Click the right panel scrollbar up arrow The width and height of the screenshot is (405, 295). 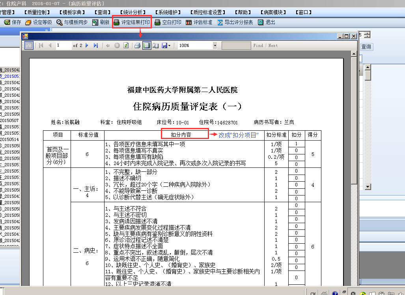coord(368,67)
